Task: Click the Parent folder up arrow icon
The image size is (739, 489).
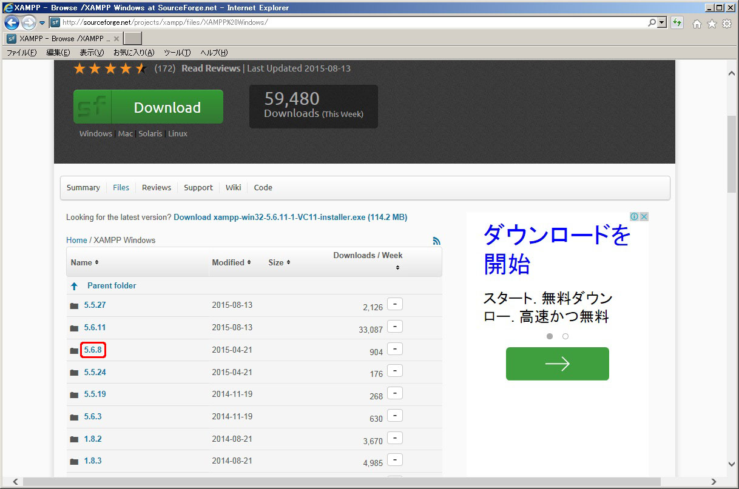Action: pos(74,286)
